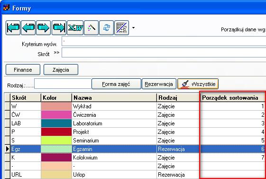Open the Zajęcia tab button
Screen dimensions: 266x179
(x=61, y=70)
